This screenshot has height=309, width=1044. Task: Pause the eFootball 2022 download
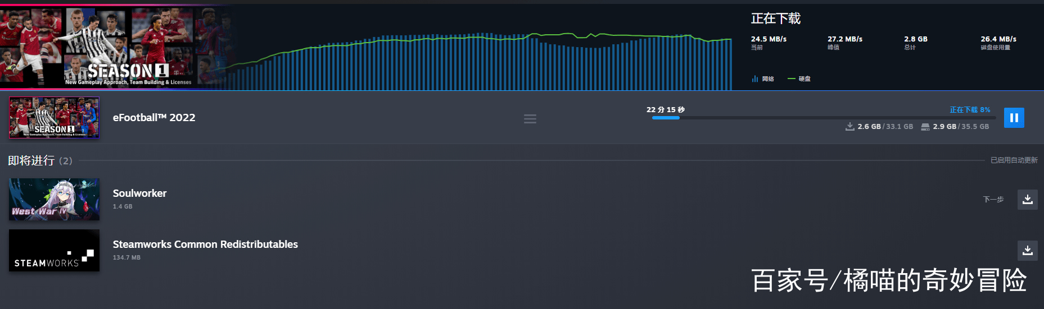(1014, 118)
